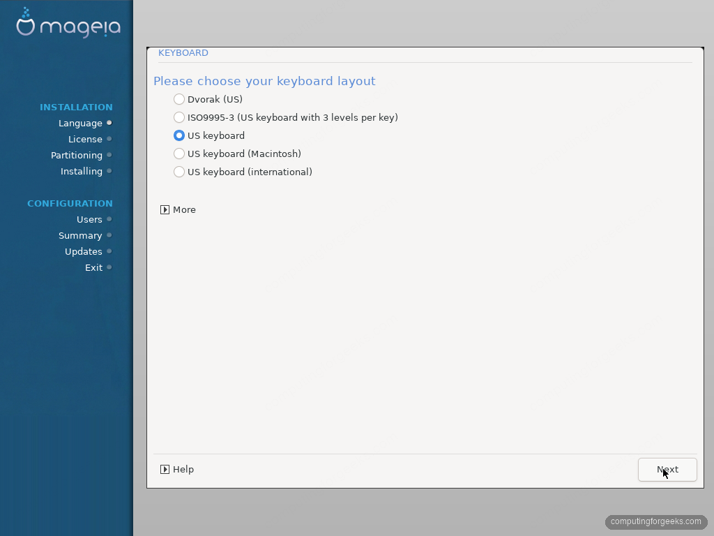Click the Updates step indicator dot
This screenshot has width=714, height=536.
click(109, 251)
